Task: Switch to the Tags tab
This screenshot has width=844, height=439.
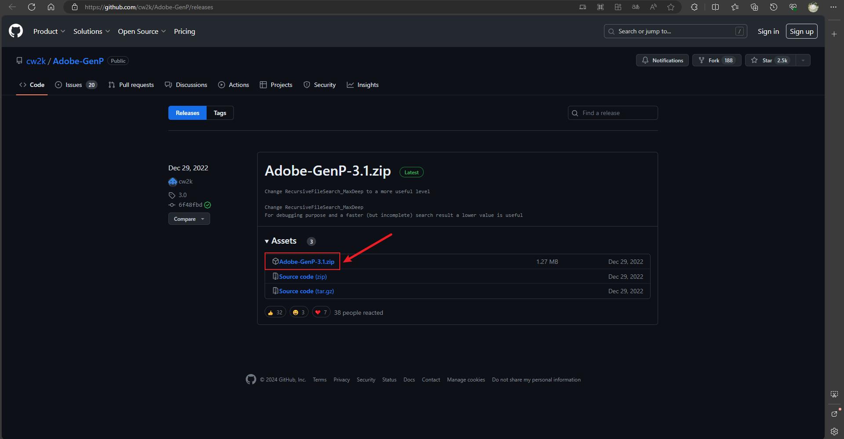Action: click(220, 113)
